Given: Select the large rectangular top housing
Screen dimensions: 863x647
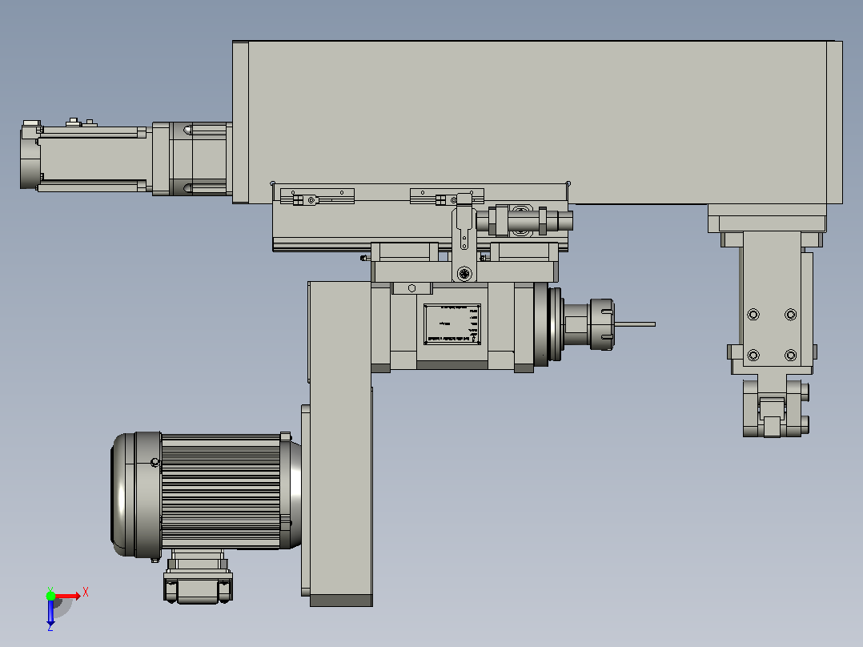Looking at the screenshot, I should click(x=537, y=123).
